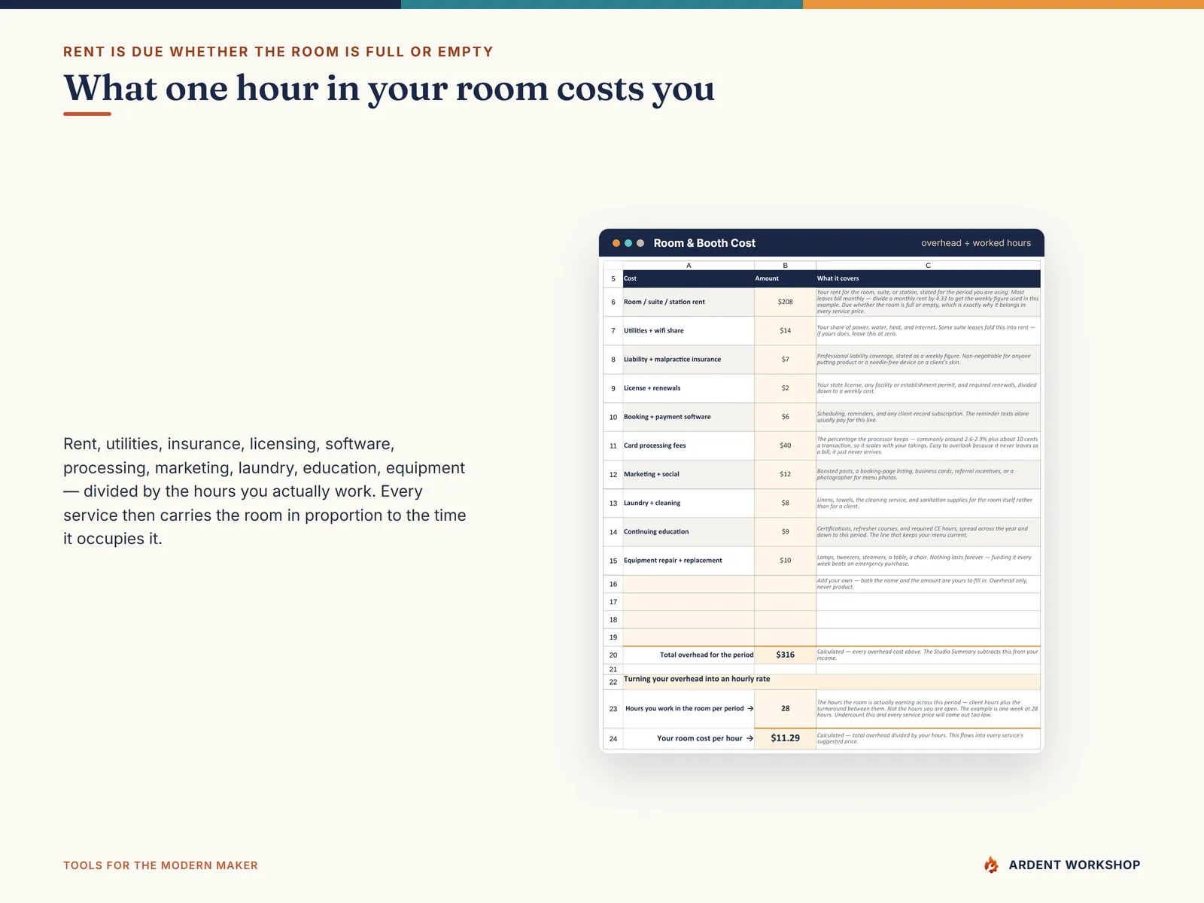Click the 'ARDENT WORKSHOP' brand name
The height and width of the screenshot is (903, 1204).
pos(1075,865)
